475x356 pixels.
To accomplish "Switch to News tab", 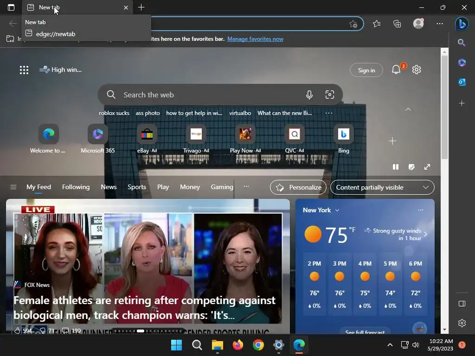I will (109, 187).
